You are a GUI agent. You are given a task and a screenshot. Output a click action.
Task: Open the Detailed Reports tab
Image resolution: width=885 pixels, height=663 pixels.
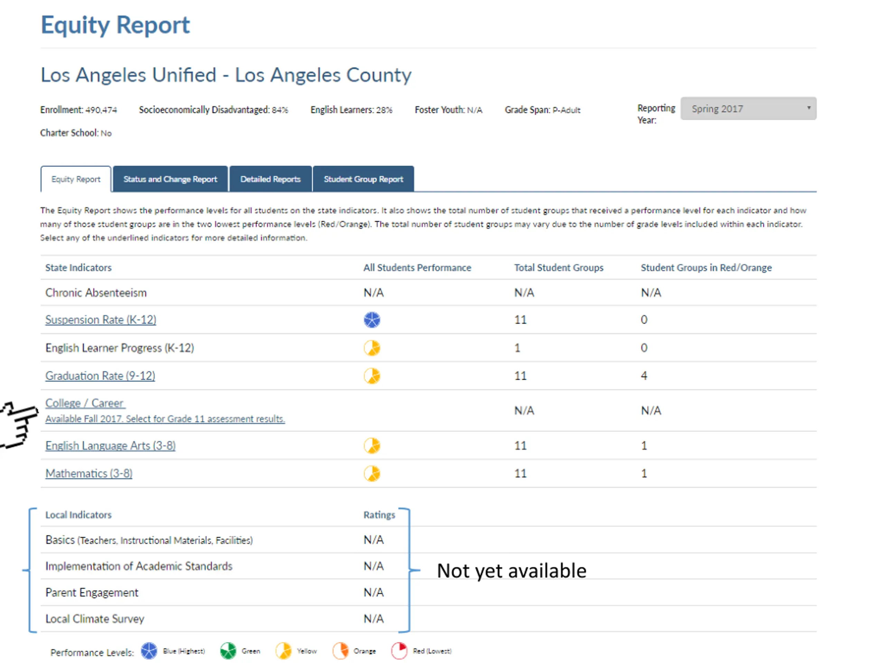click(x=270, y=179)
